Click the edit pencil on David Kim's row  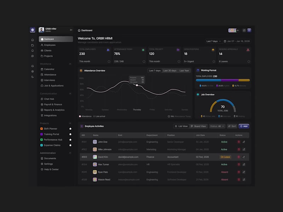243,156
